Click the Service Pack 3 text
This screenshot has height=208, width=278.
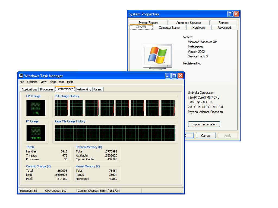coord(198,56)
